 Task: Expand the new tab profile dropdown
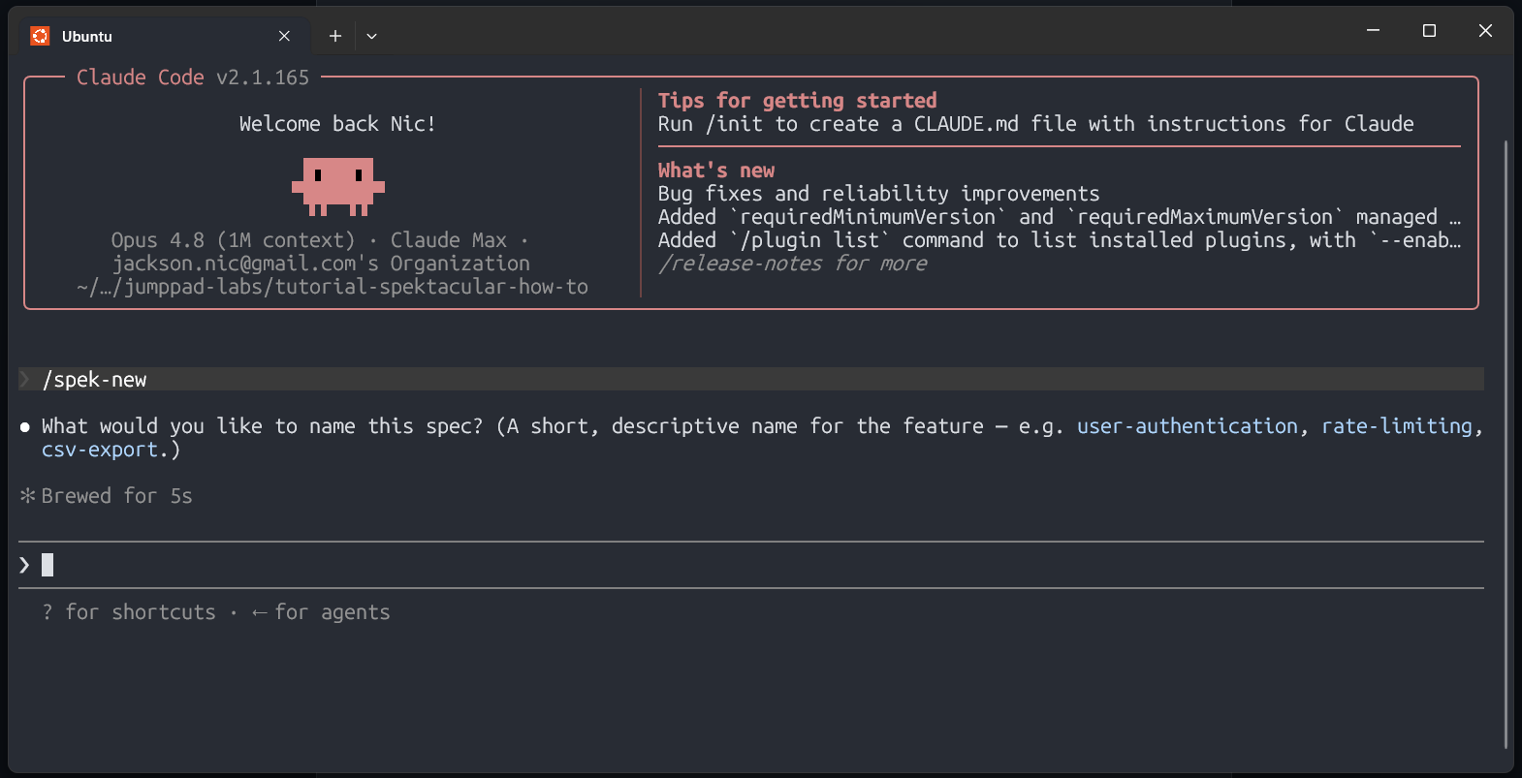[371, 36]
